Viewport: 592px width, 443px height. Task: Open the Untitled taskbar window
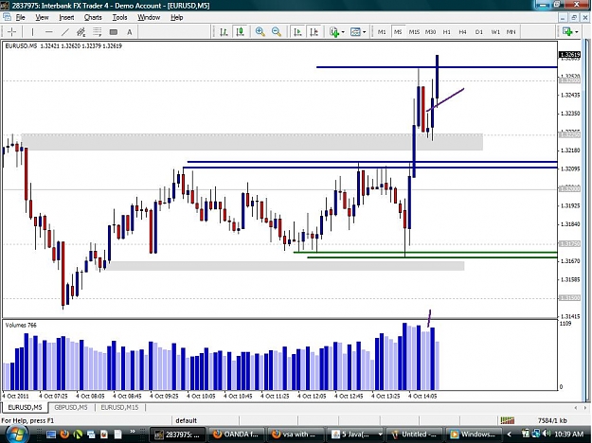pyautogui.click(x=415, y=434)
